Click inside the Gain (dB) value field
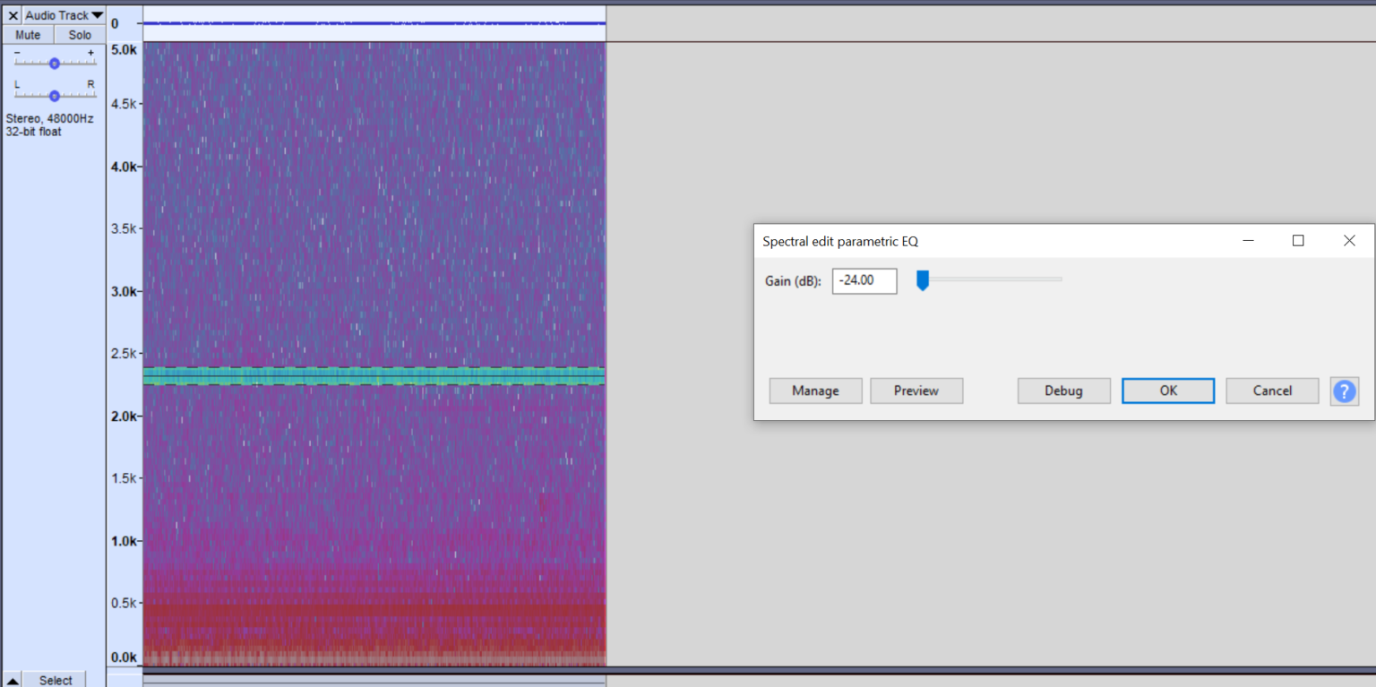The height and width of the screenshot is (687, 1376). (x=863, y=280)
